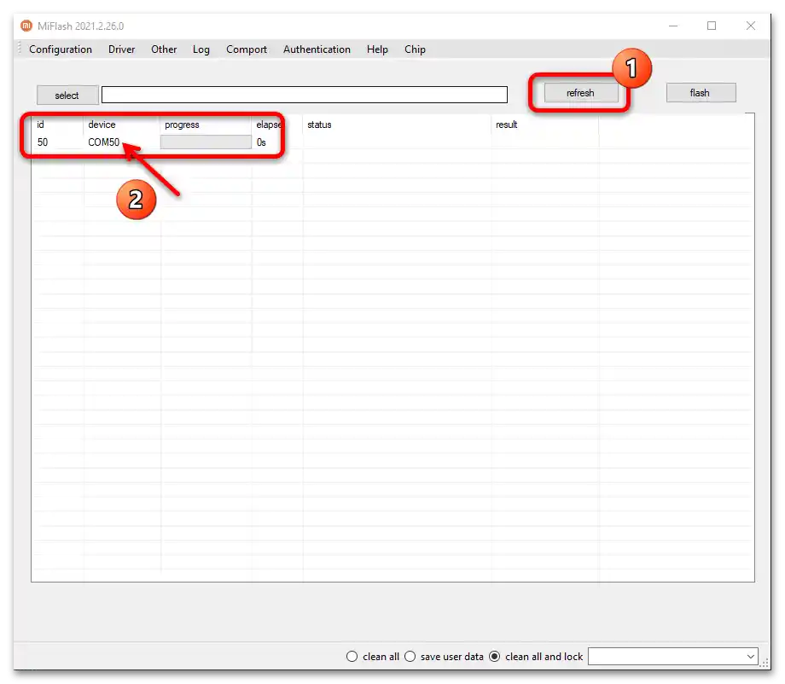This screenshot has width=785, height=684.
Task: Focus the firmware path input field
Action: pyautogui.click(x=305, y=95)
